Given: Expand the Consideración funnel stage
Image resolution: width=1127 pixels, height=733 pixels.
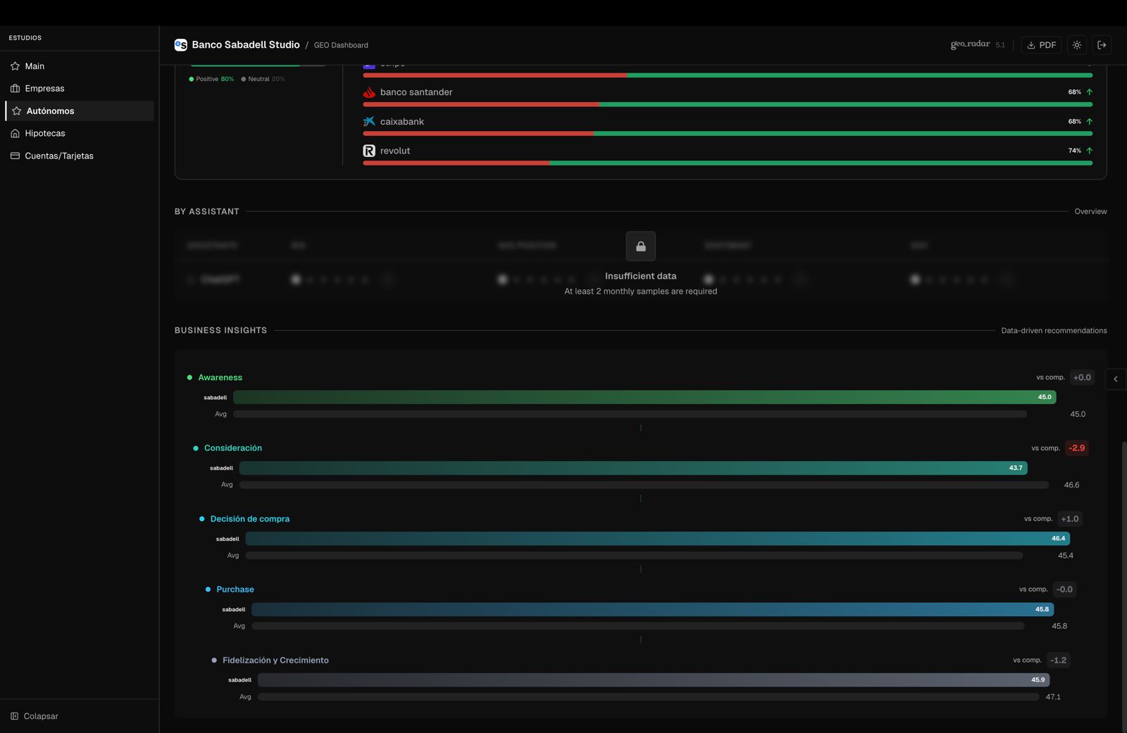Looking at the screenshot, I should (232, 448).
